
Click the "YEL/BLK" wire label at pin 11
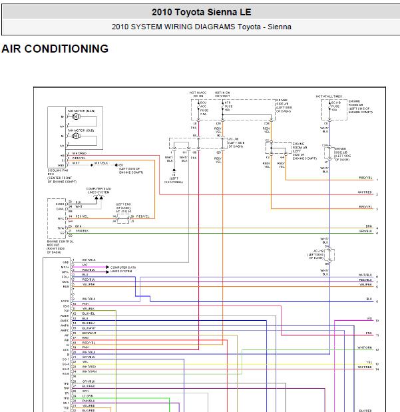coord(89,309)
